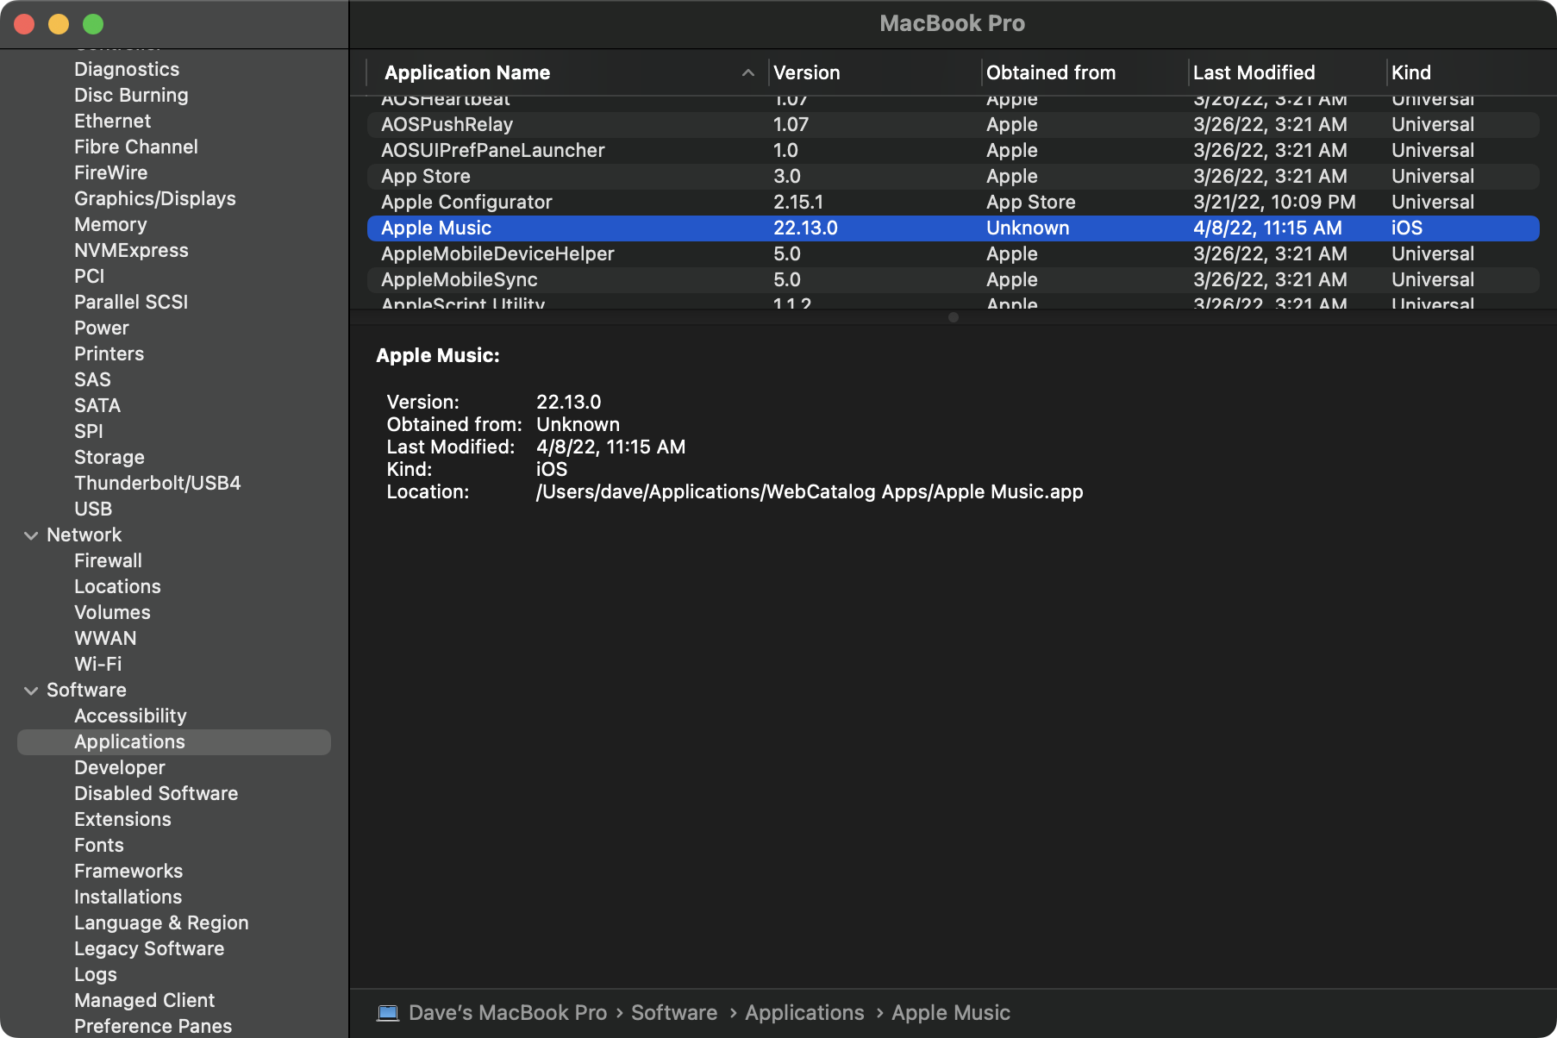Select the Diagnostics sidebar item
Image resolution: width=1557 pixels, height=1038 pixels.
[127, 69]
